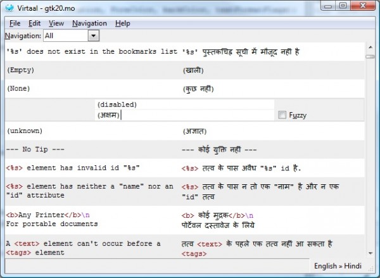The height and width of the screenshot is (278, 380).
Task: Click the English » Hindi language button
Action: [x=337, y=266]
